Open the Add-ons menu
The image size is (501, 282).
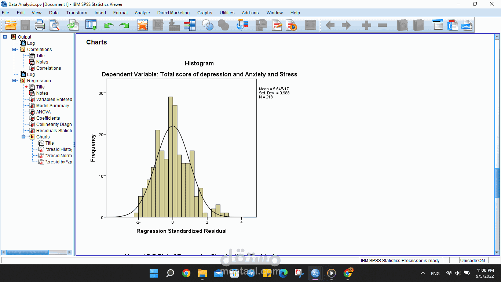pyautogui.click(x=250, y=12)
